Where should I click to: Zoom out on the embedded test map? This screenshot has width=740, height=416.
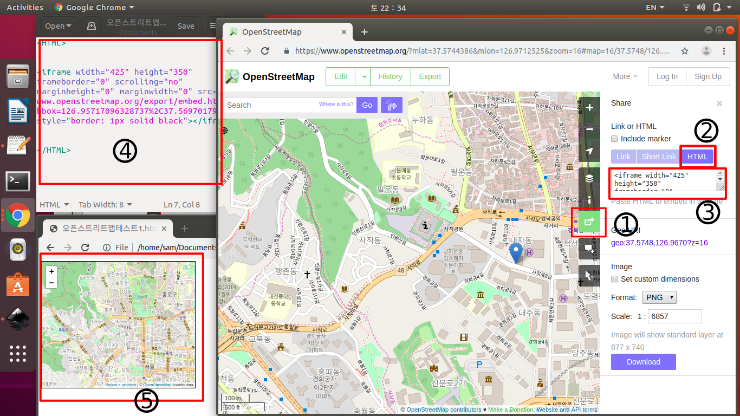click(x=51, y=283)
